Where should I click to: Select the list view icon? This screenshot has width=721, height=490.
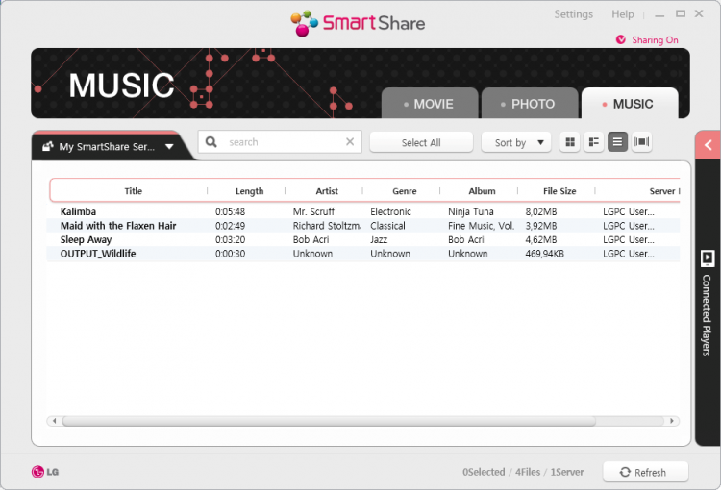[617, 142]
